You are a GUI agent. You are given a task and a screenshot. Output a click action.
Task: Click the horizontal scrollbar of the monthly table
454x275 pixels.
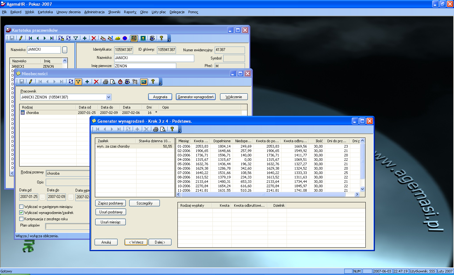(263, 194)
